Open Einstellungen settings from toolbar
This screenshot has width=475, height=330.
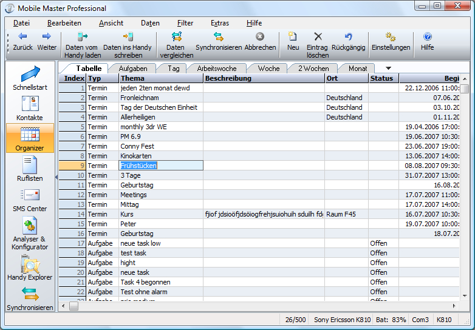(391, 37)
